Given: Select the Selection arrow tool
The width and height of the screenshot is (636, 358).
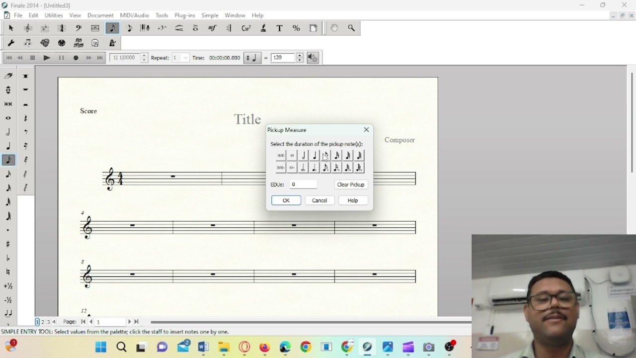Looking at the screenshot, I should [x=11, y=28].
